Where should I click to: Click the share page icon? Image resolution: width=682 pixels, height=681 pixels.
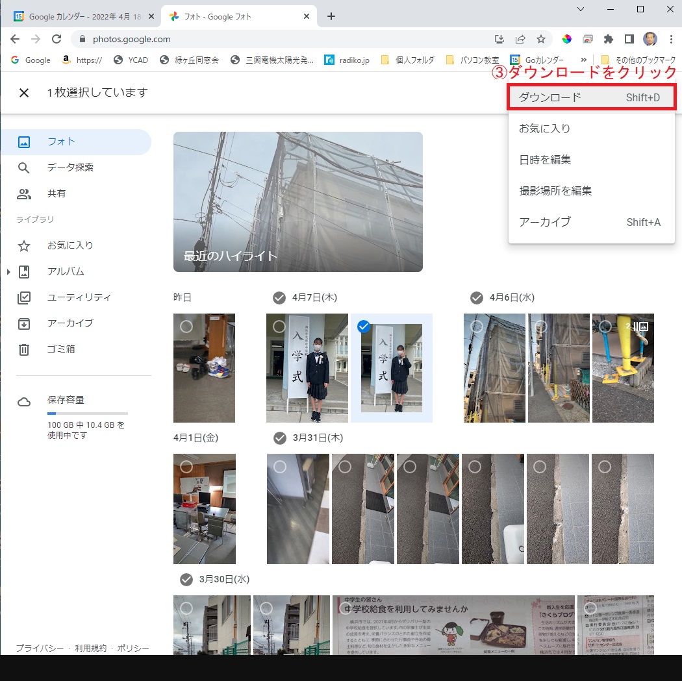[520, 40]
